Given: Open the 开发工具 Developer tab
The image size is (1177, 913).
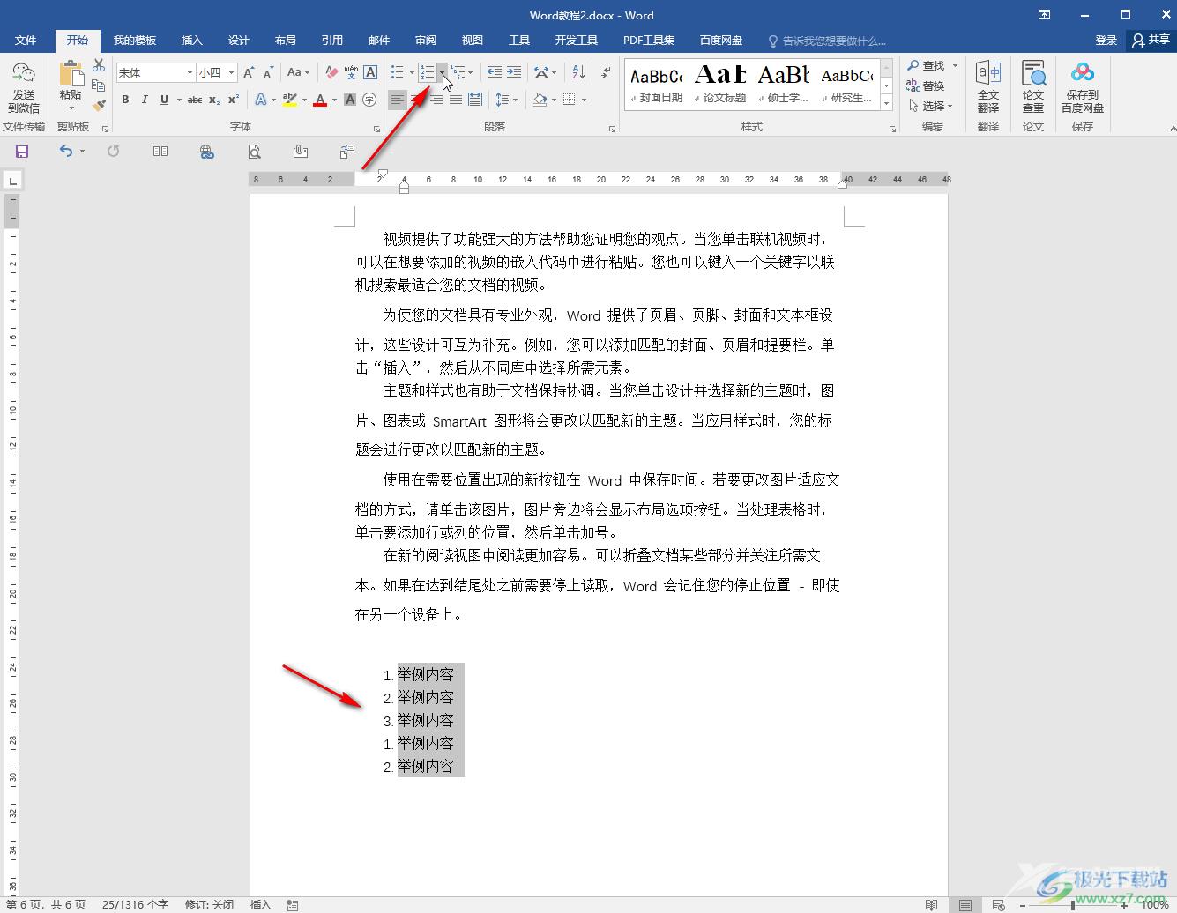Looking at the screenshot, I should pyautogui.click(x=577, y=41).
